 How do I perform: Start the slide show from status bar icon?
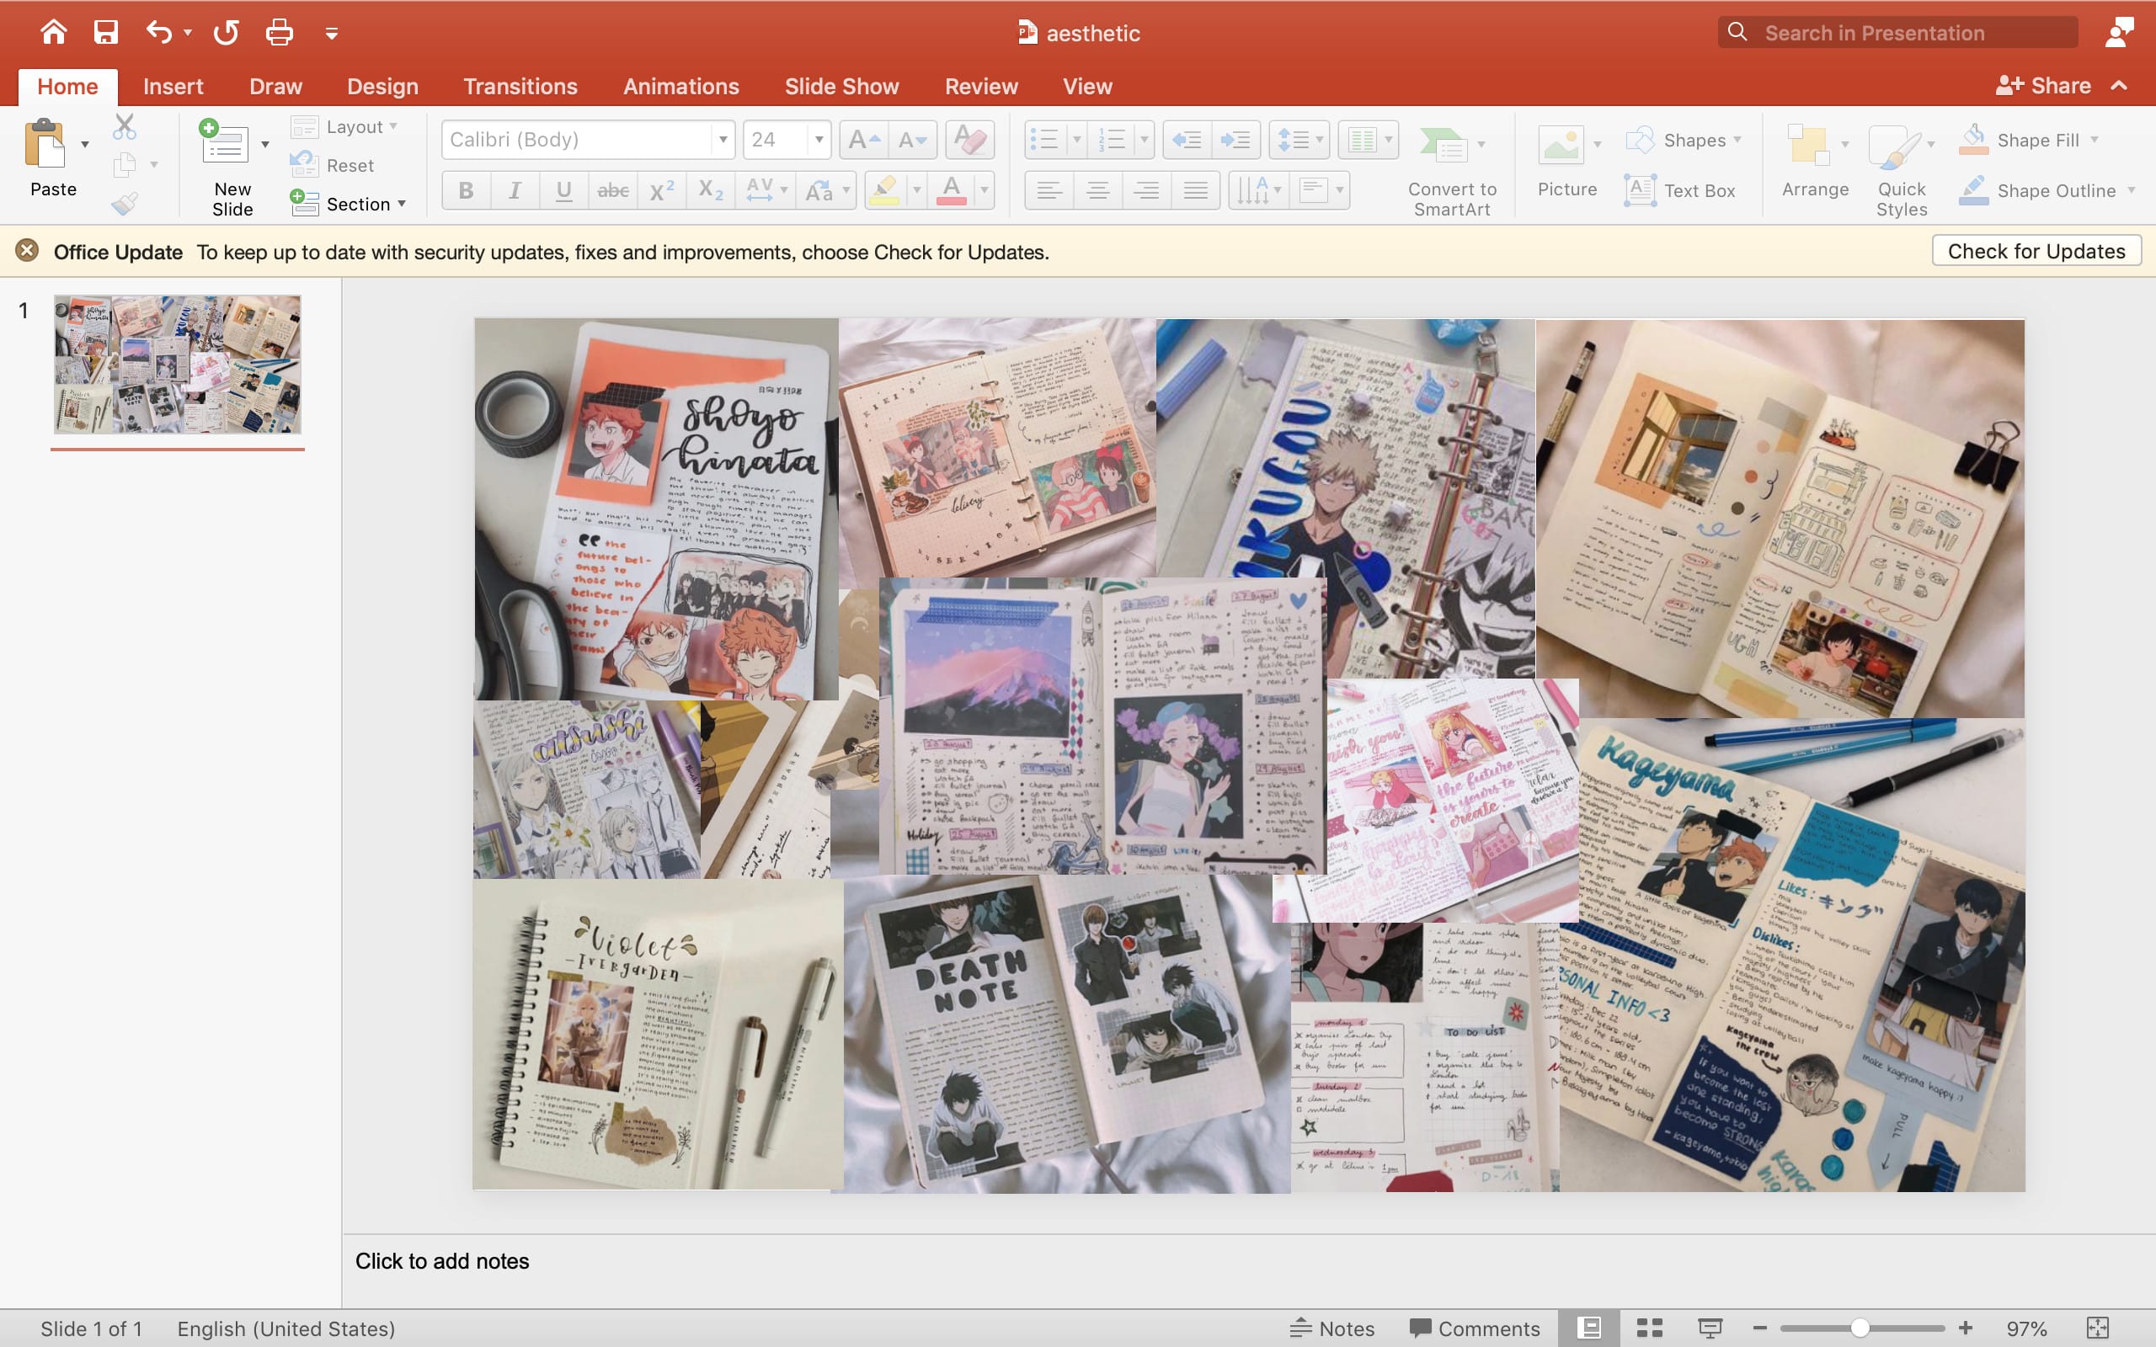click(1710, 1328)
